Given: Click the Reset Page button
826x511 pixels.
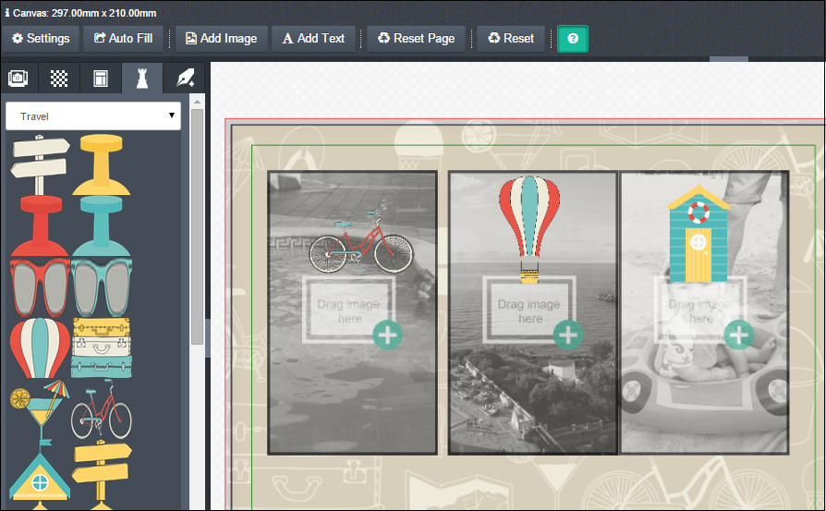Looking at the screenshot, I should click(x=417, y=39).
